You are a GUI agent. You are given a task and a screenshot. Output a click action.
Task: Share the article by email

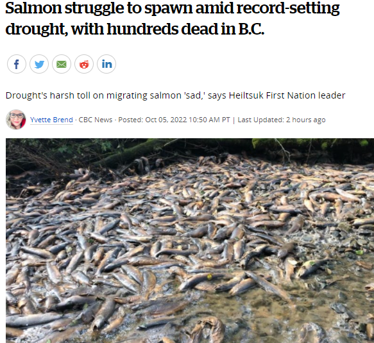pos(62,64)
